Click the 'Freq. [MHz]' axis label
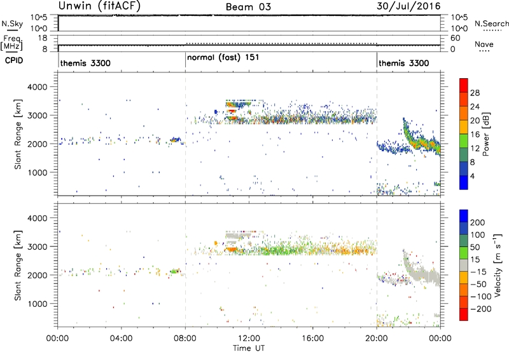This screenshot has height=352, width=509. coord(11,43)
